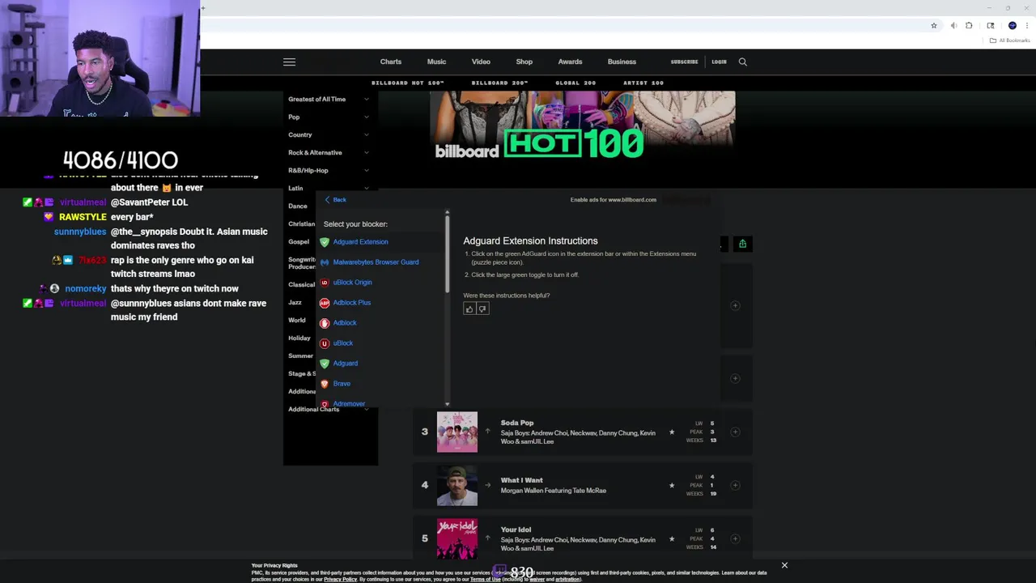The height and width of the screenshot is (583, 1036).
Task: Click the uBlock red U icon
Action: pyautogui.click(x=325, y=343)
